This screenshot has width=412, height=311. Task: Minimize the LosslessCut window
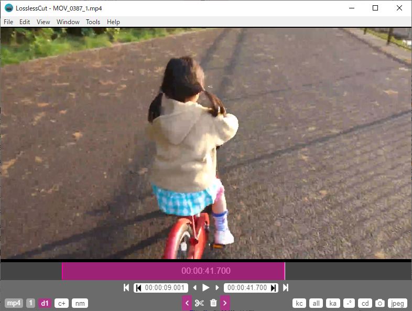coord(352,8)
